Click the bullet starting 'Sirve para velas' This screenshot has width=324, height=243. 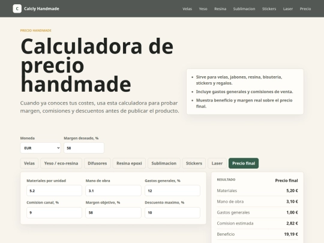click(x=239, y=80)
